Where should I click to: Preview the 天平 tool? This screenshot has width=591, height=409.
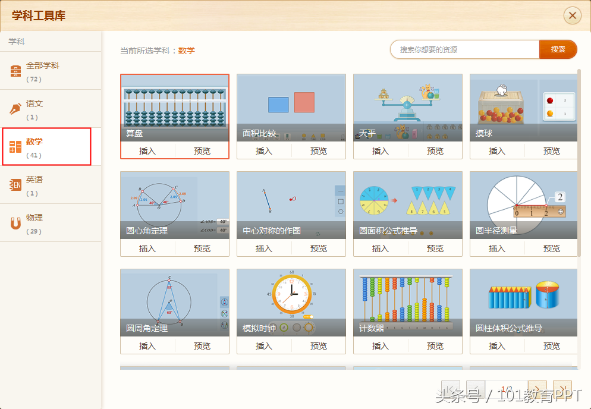435,151
